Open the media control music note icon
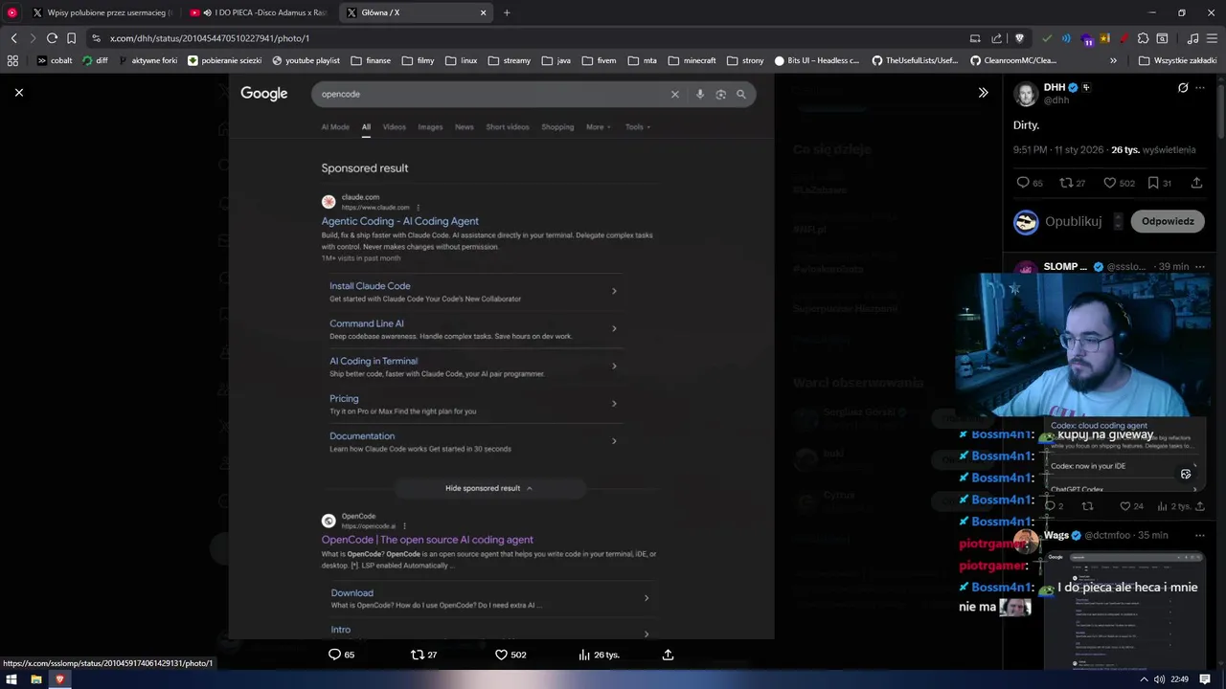This screenshot has height=689, width=1226. pos(1192,38)
